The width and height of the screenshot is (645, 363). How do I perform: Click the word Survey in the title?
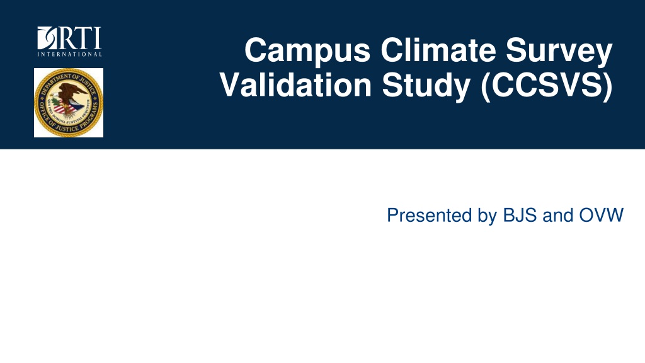tap(559, 50)
